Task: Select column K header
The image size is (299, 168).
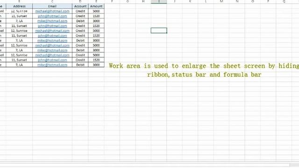Action: point(190,1)
